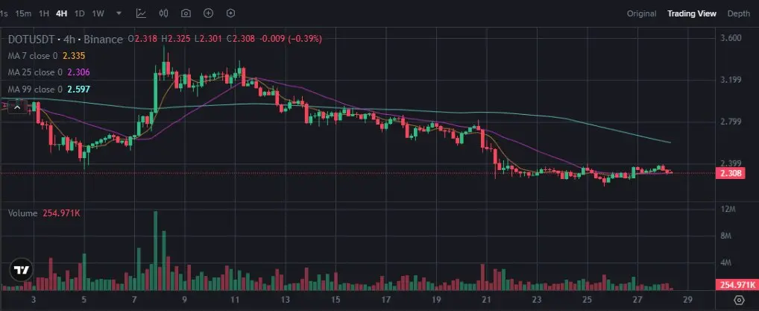Select the 15m timeframe

pos(23,13)
